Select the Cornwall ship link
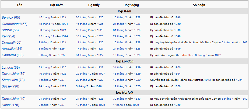This screenshot has width=249, height=109. tap(8, 43)
